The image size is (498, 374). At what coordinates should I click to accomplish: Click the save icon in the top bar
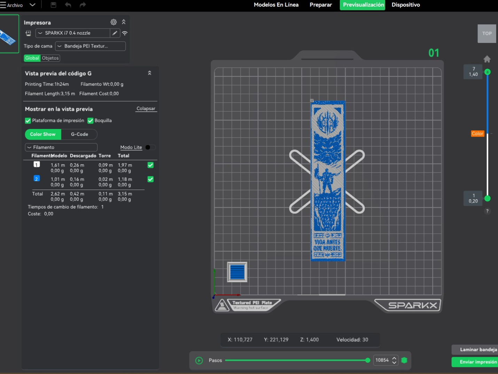click(53, 5)
